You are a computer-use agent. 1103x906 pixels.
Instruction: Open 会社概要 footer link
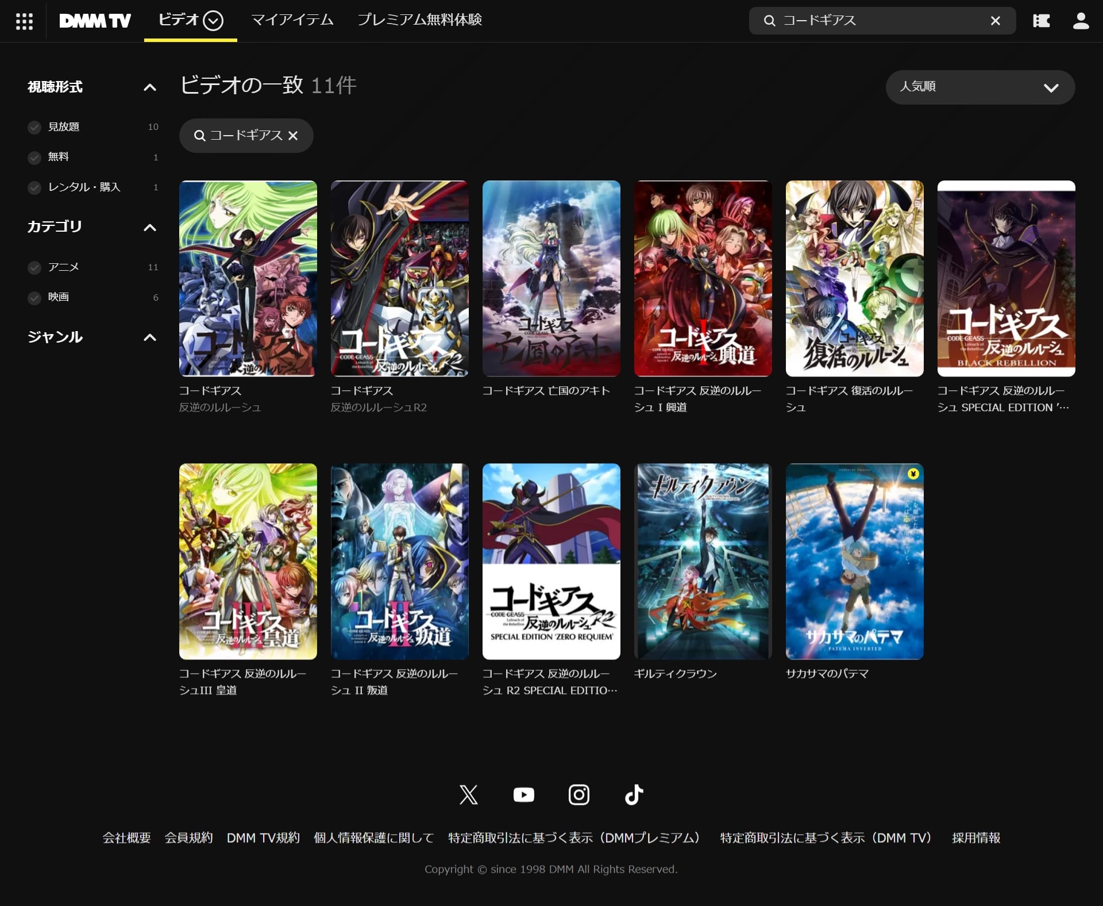tap(126, 838)
